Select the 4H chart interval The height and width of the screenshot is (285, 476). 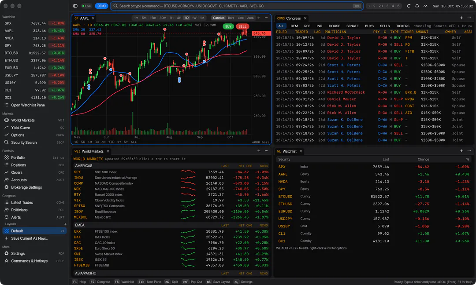coord(179,18)
